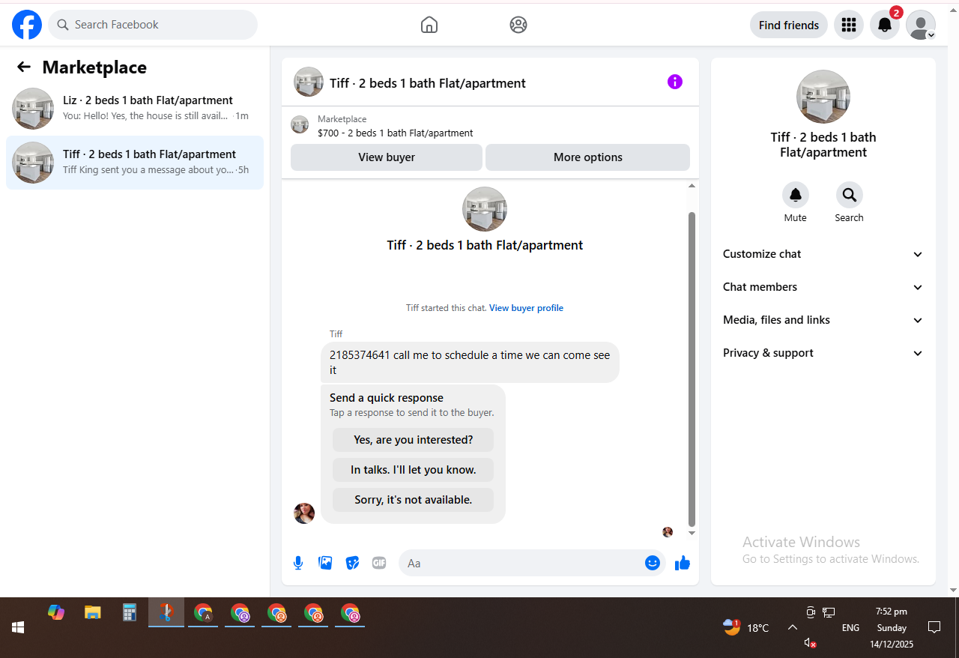Open Copilot from the taskbar

click(56, 612)
